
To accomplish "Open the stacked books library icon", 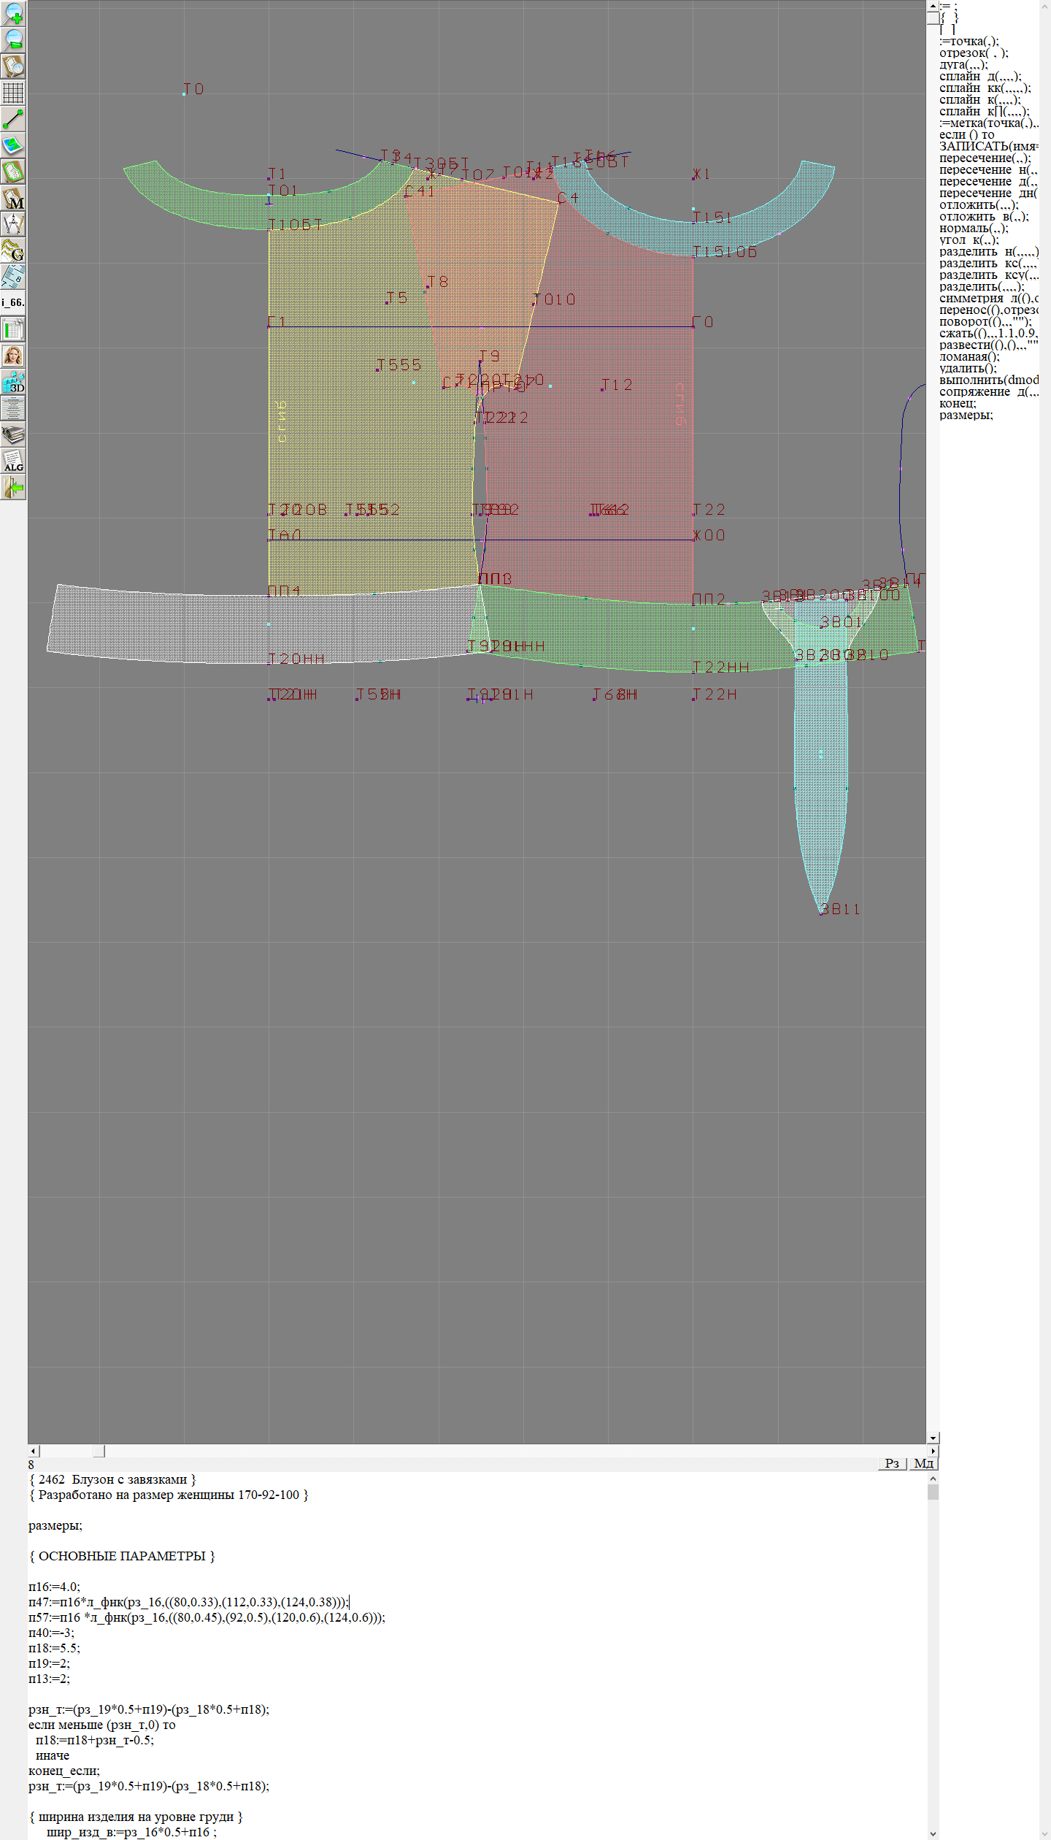I will click(x=13, y=434).
